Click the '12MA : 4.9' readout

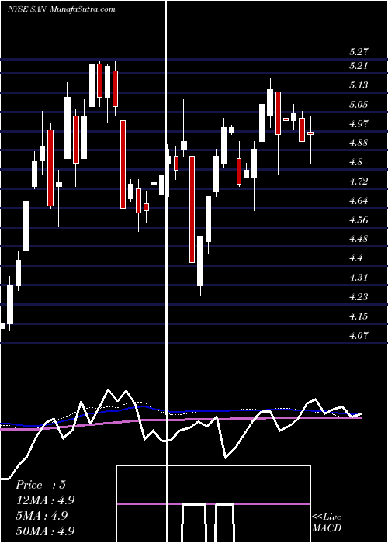[45, 500]
